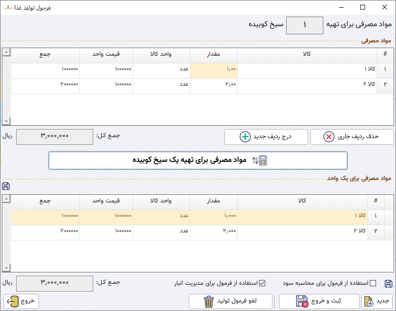Click the save icon above the lower table
Viewport: 396px width, 311px height.
6,186
